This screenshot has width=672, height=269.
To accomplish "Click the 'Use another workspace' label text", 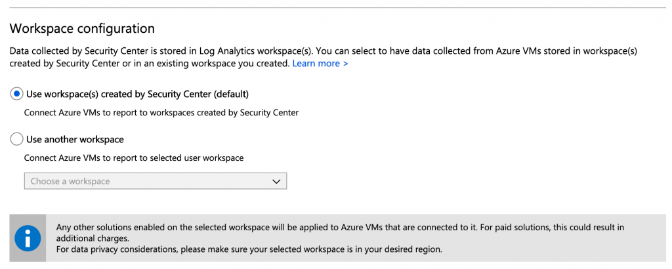I will (75, 139).
